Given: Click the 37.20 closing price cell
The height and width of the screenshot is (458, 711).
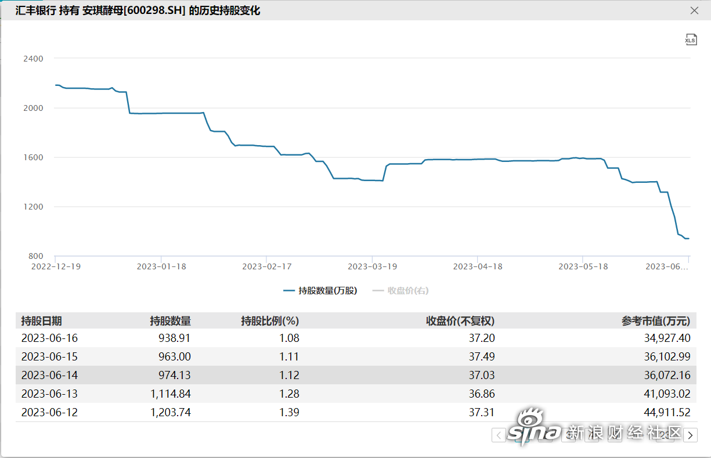Looking at the screenshot, I should click(x=482, y=338).
